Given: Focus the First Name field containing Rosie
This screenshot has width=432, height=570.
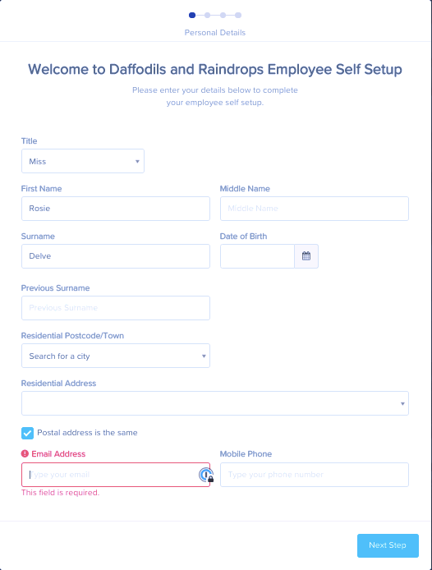Looking at the screenshot, I should pos(116,209).
